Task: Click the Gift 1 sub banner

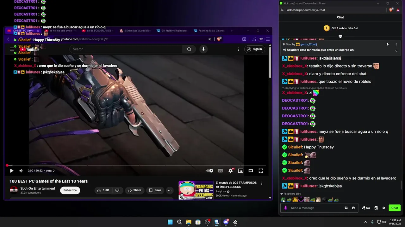Action: point(340,28)
